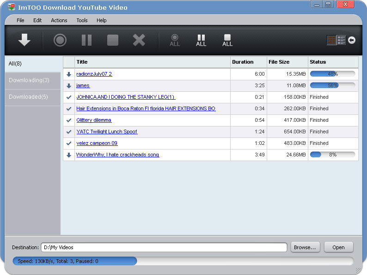The width and height of the screenshot is (367, 275).
Task: Open the YATC Twilight Lunch Spoof link
Action: click(x=107, y=132)
